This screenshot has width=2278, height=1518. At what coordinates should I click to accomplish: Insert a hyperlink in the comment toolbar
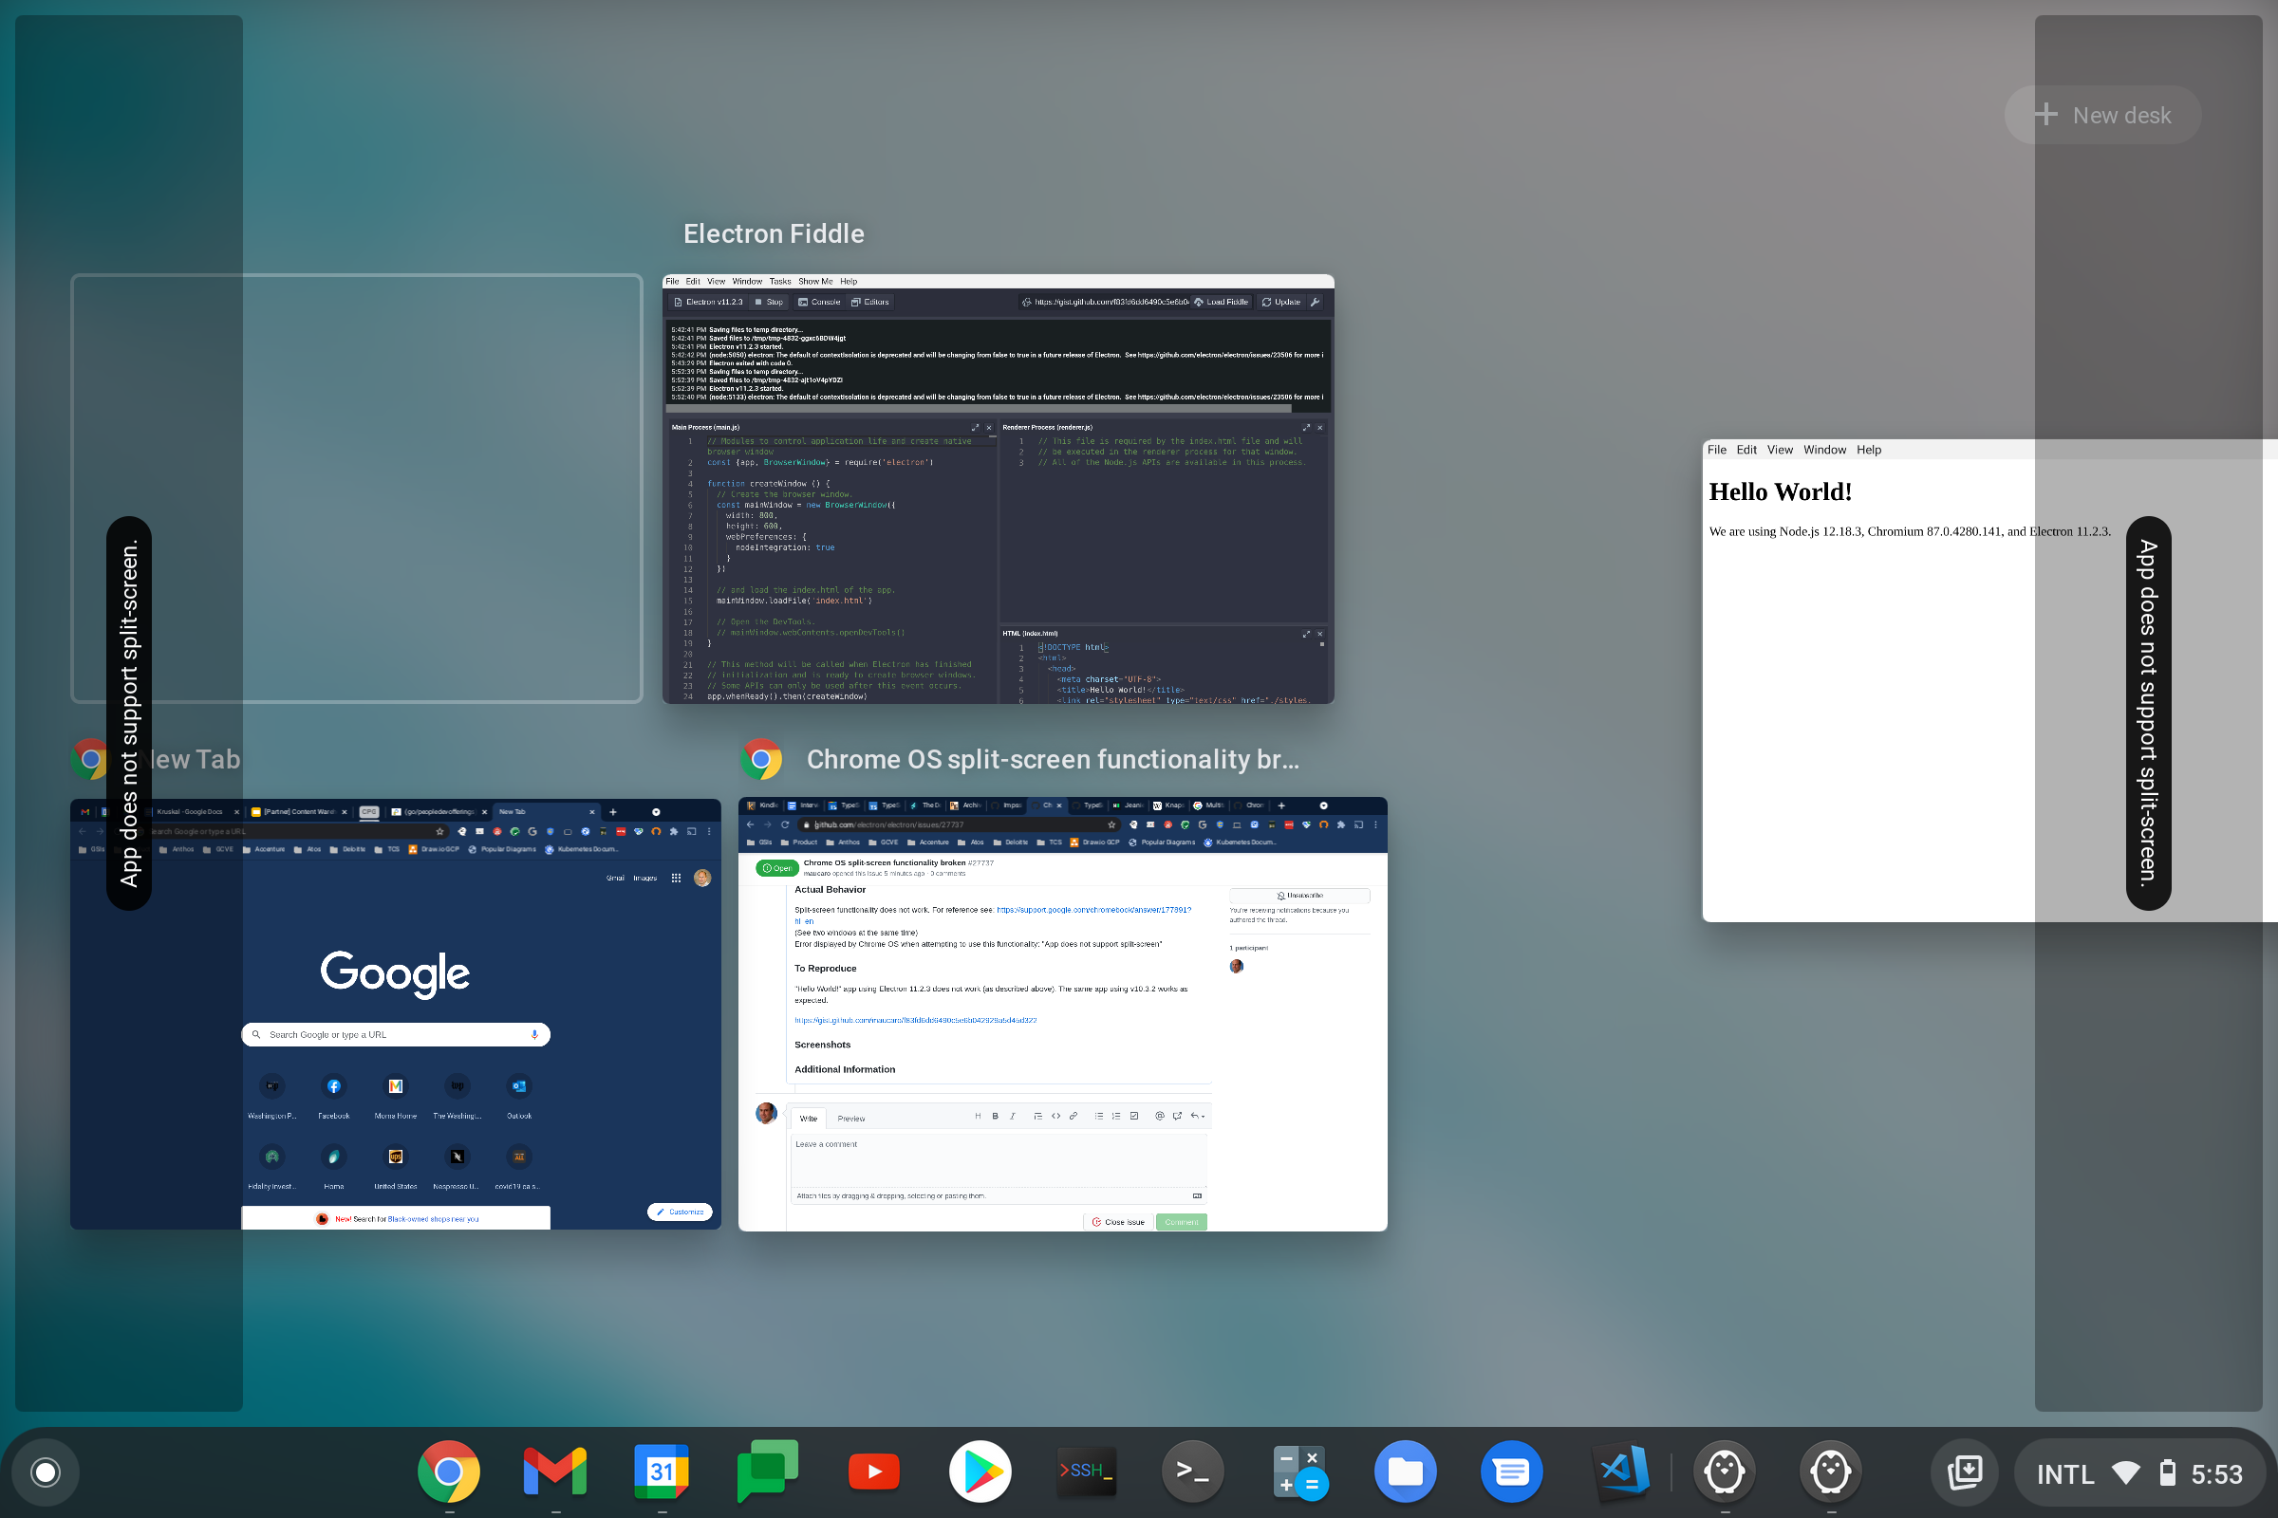pyautogui.click(x=1074, y=1117)
